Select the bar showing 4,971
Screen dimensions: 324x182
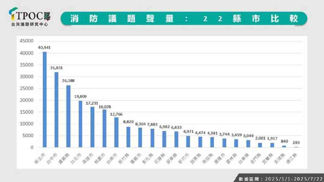pyautogui.click(x=188, y=142)
